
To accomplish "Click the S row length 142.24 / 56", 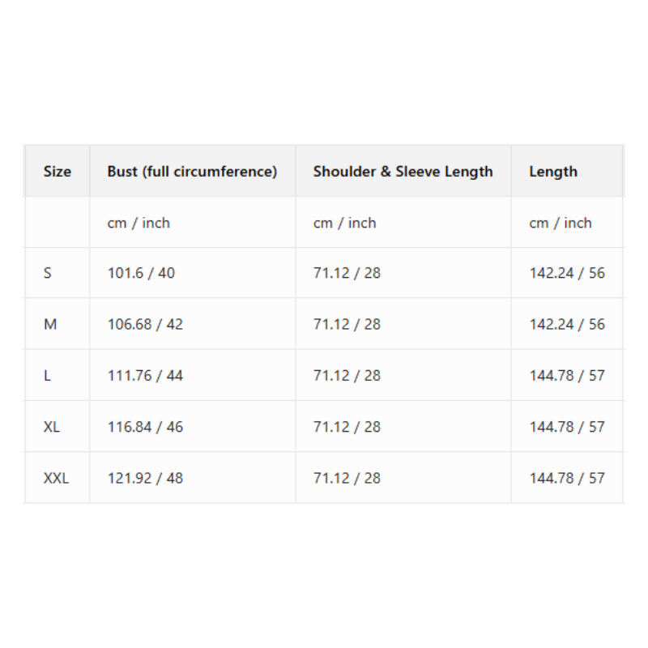I will pos(567,273).
